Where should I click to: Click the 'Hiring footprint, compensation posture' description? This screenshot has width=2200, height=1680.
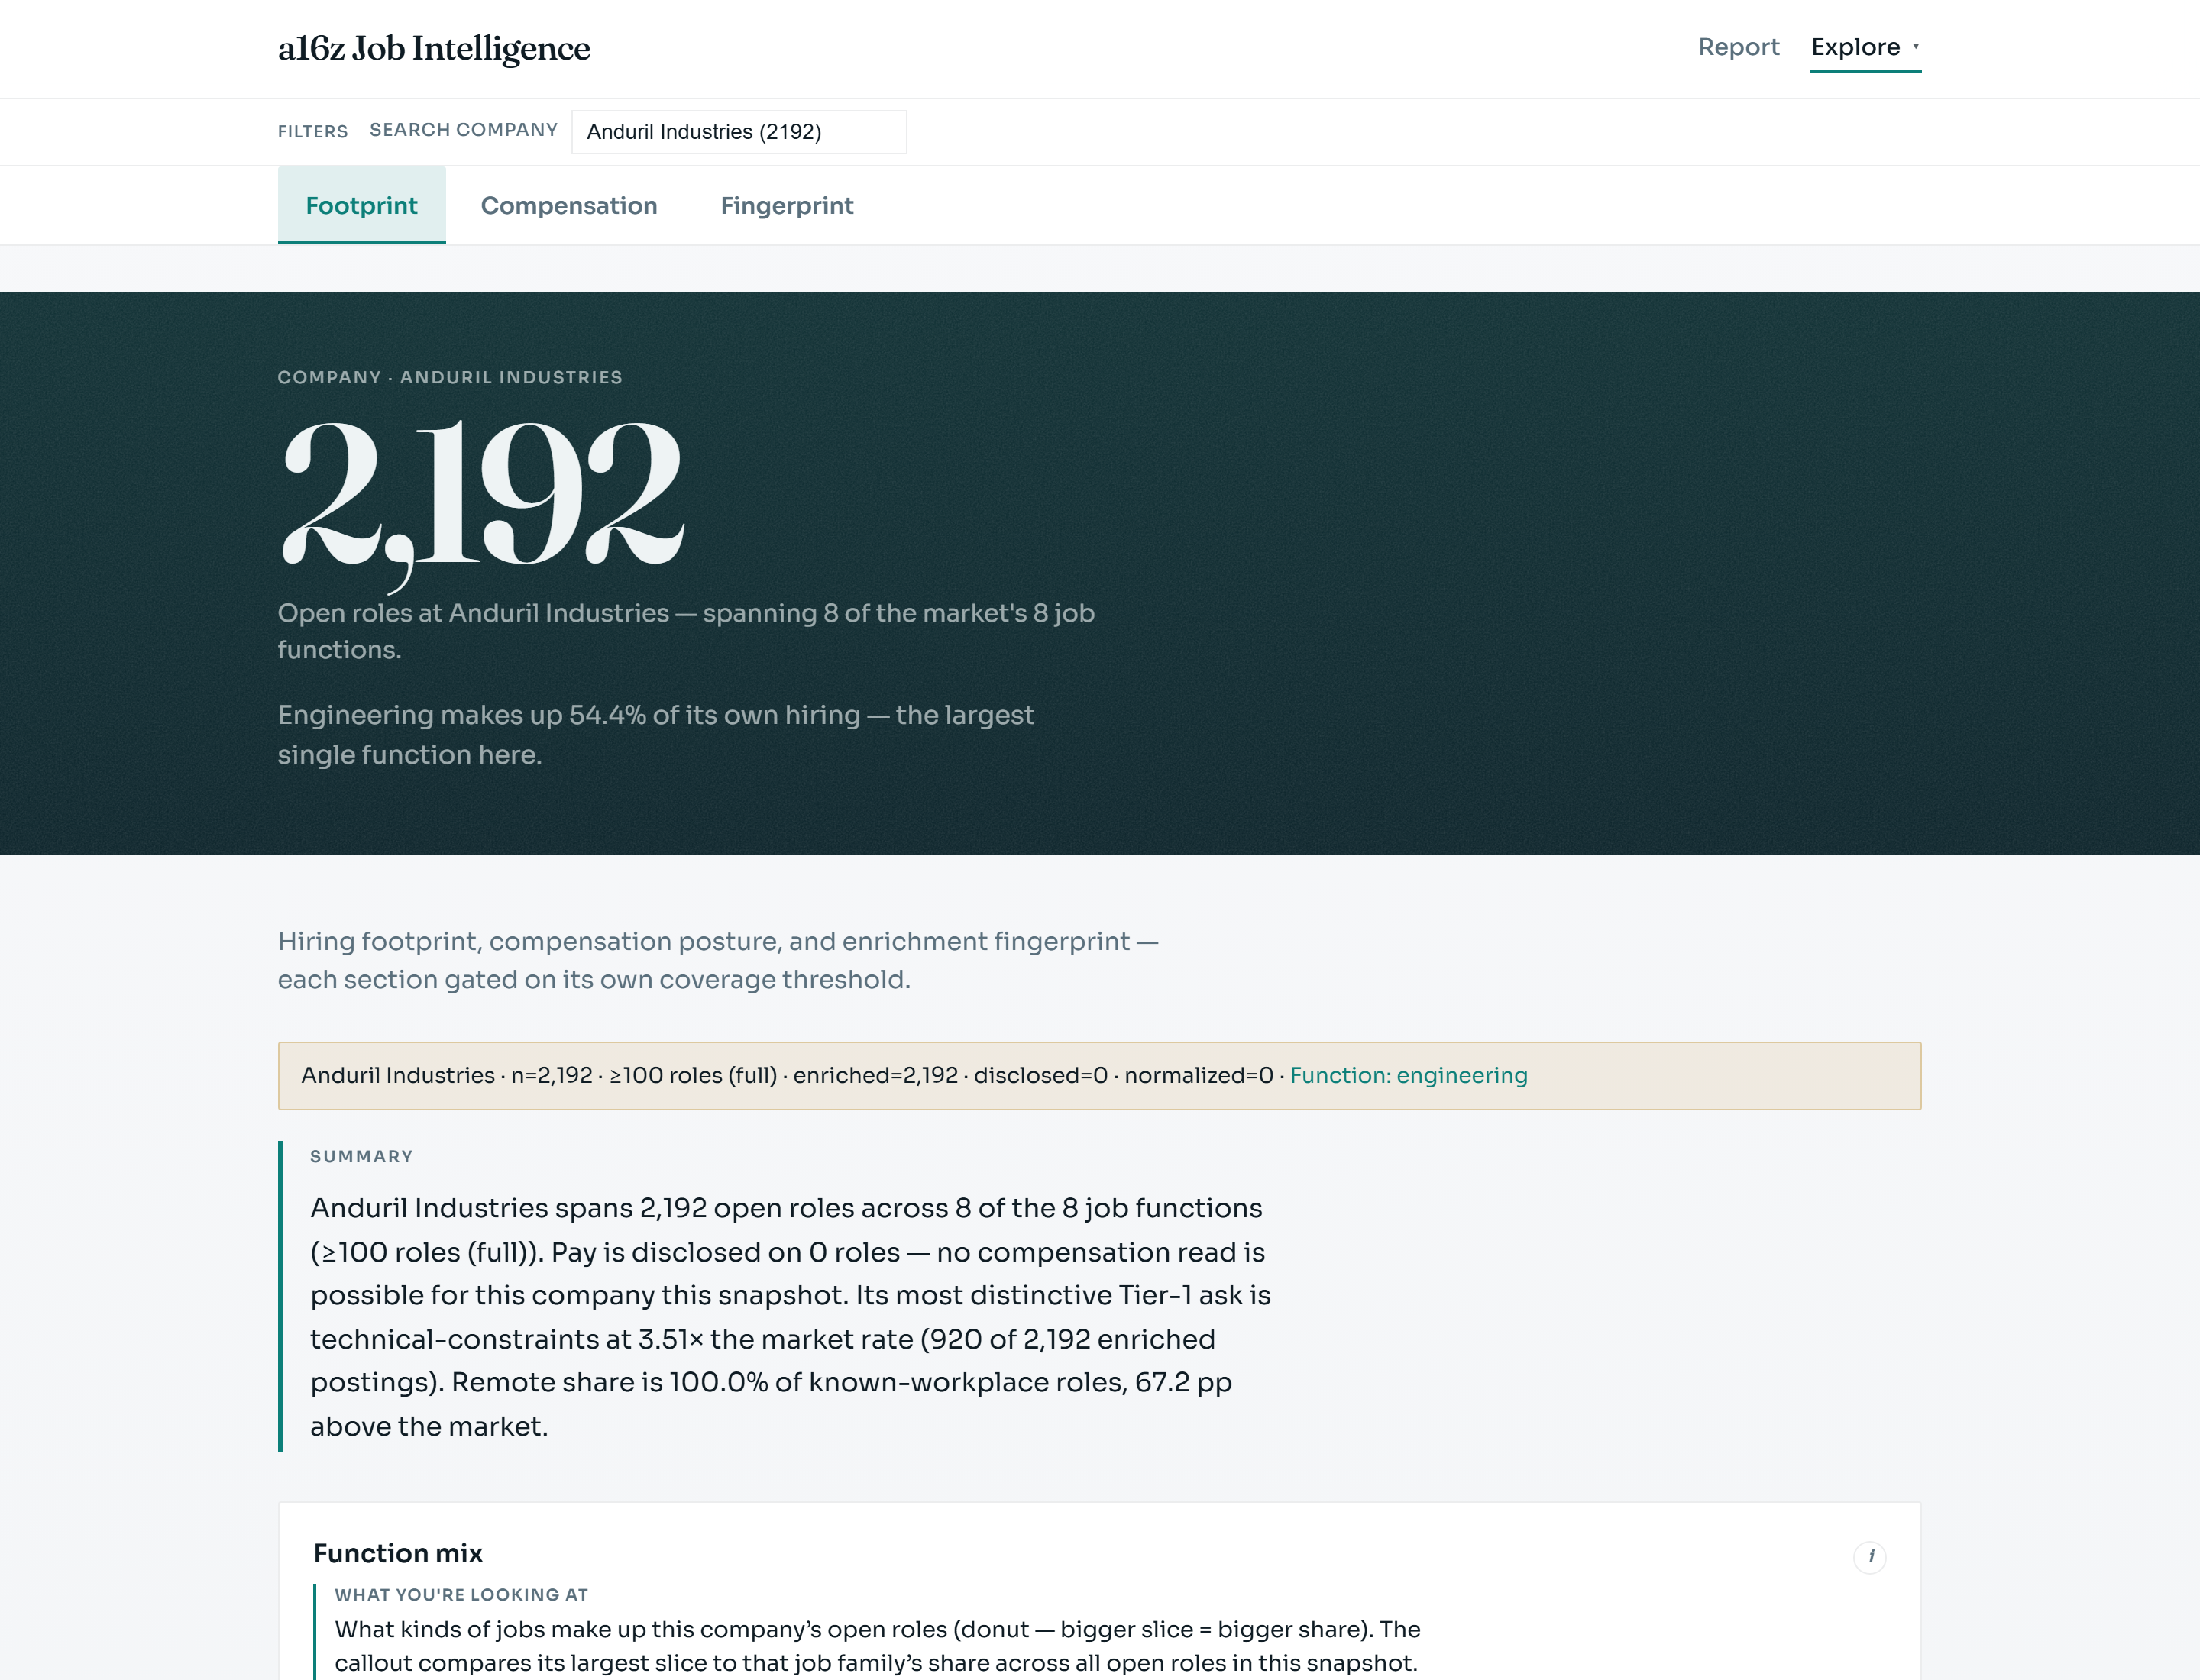(x=717, y=960)
